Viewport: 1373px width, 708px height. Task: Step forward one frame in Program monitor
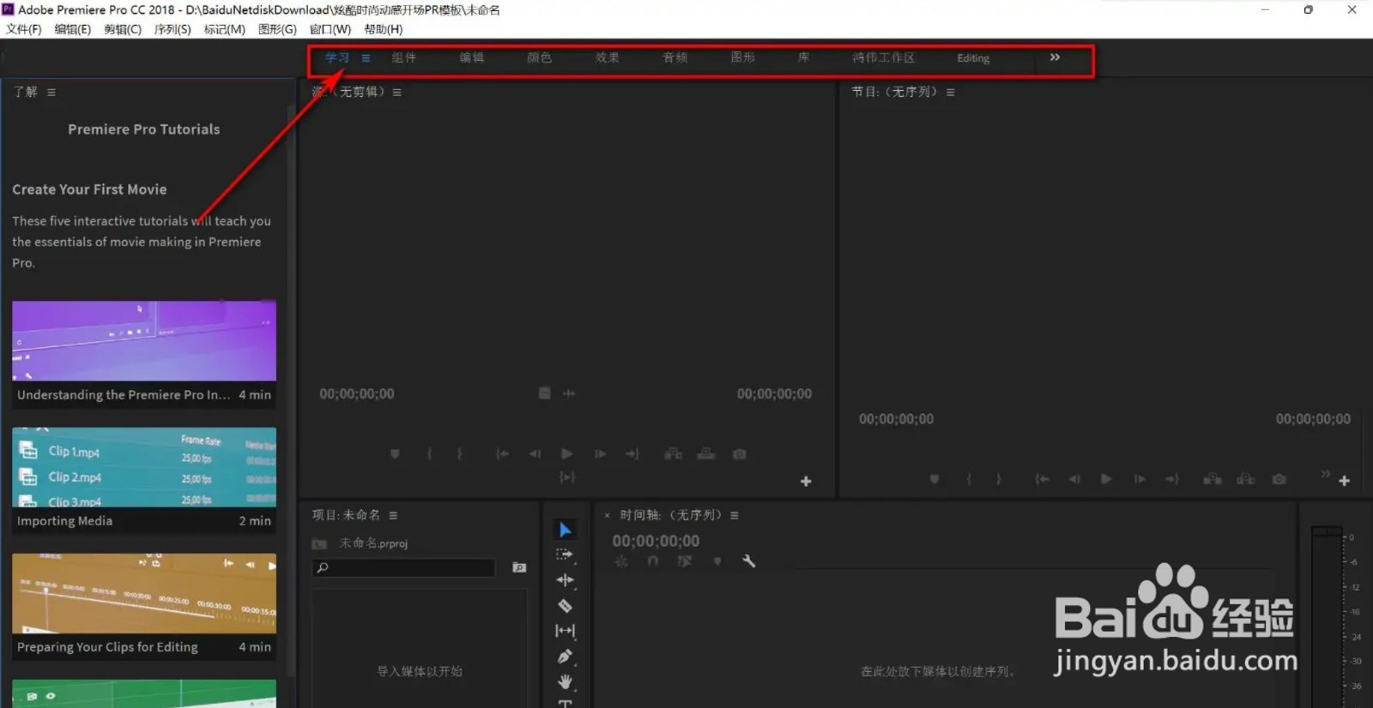pyautogui.click(x=1140, y=479)
